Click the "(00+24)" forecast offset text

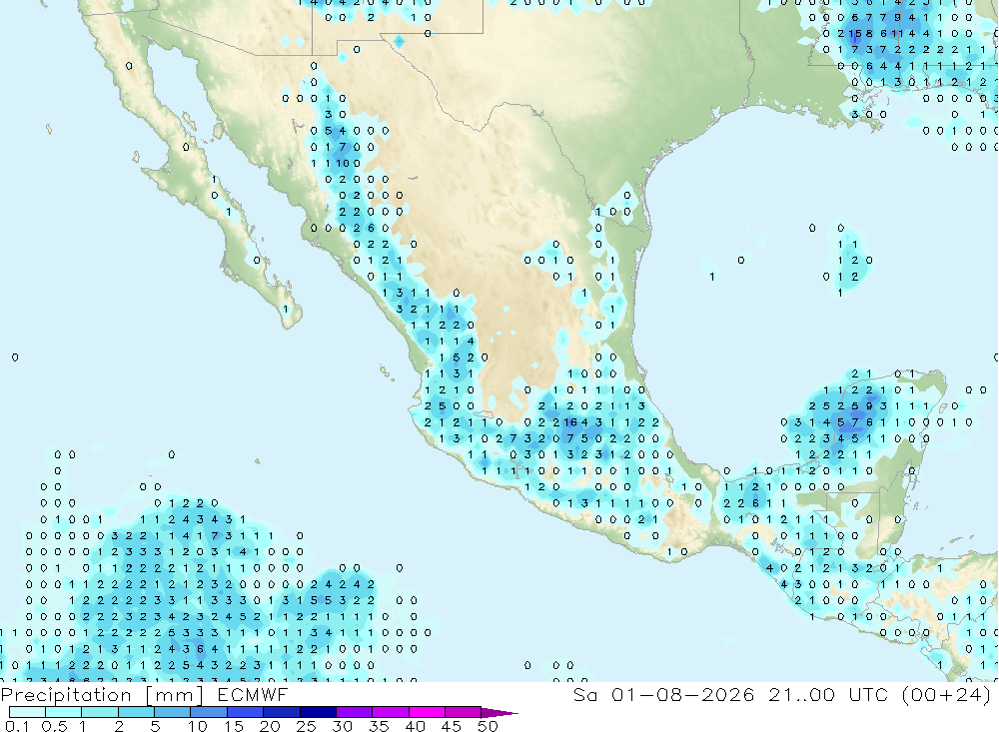coord(947,694)
